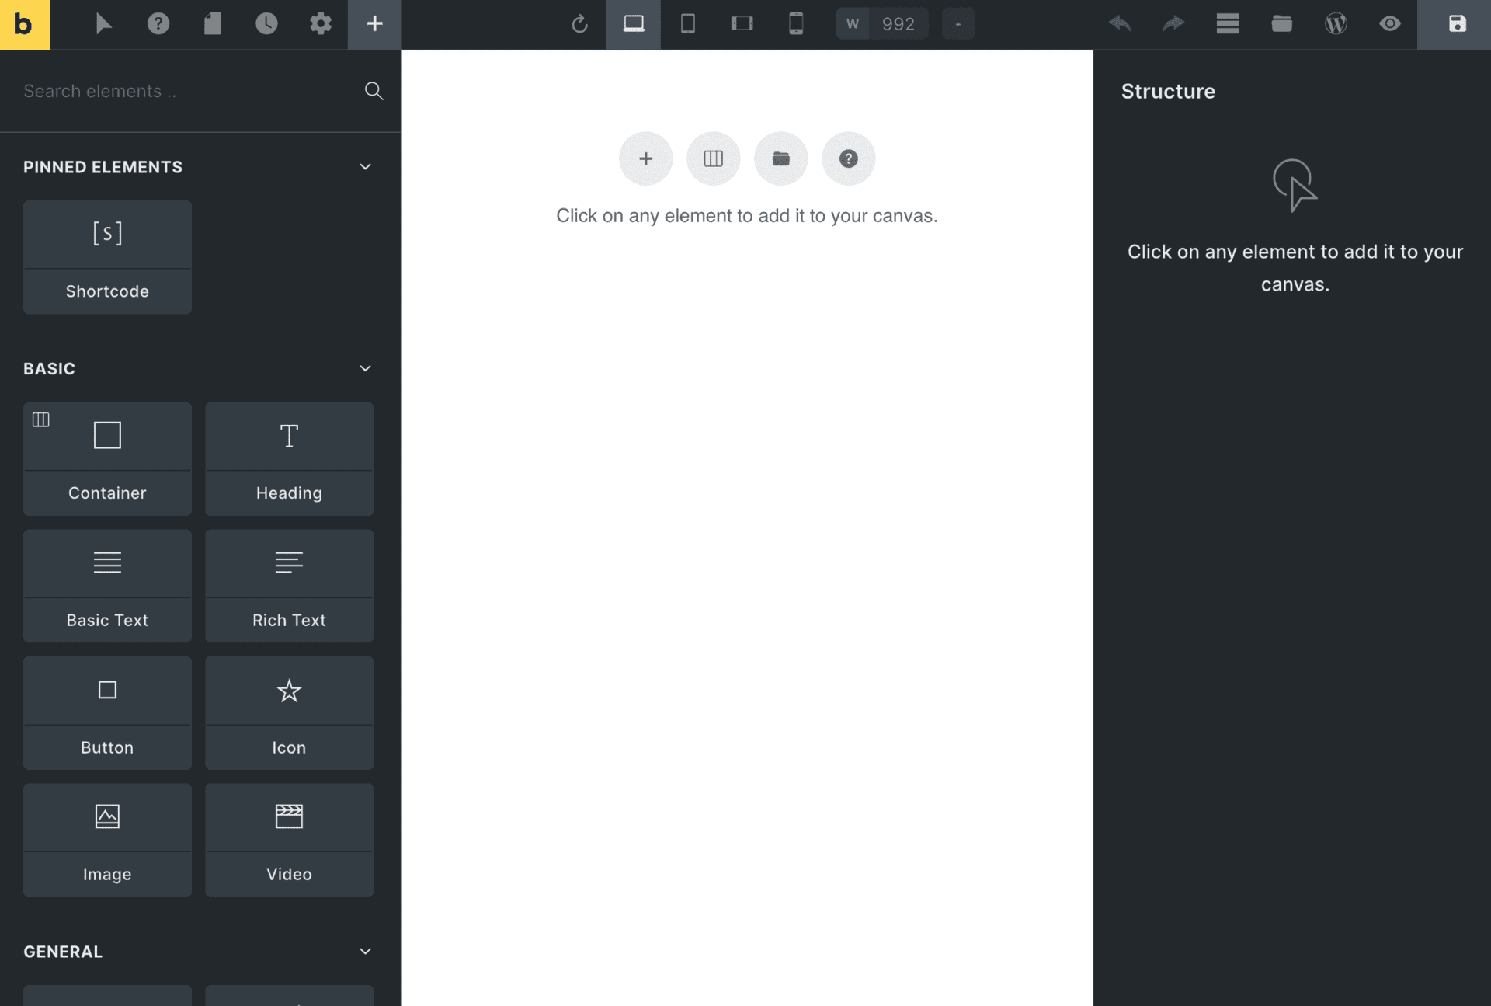Switch to tablet portrait breakpoint
Screen dimensions: 1491x1006
pos(688,24)
